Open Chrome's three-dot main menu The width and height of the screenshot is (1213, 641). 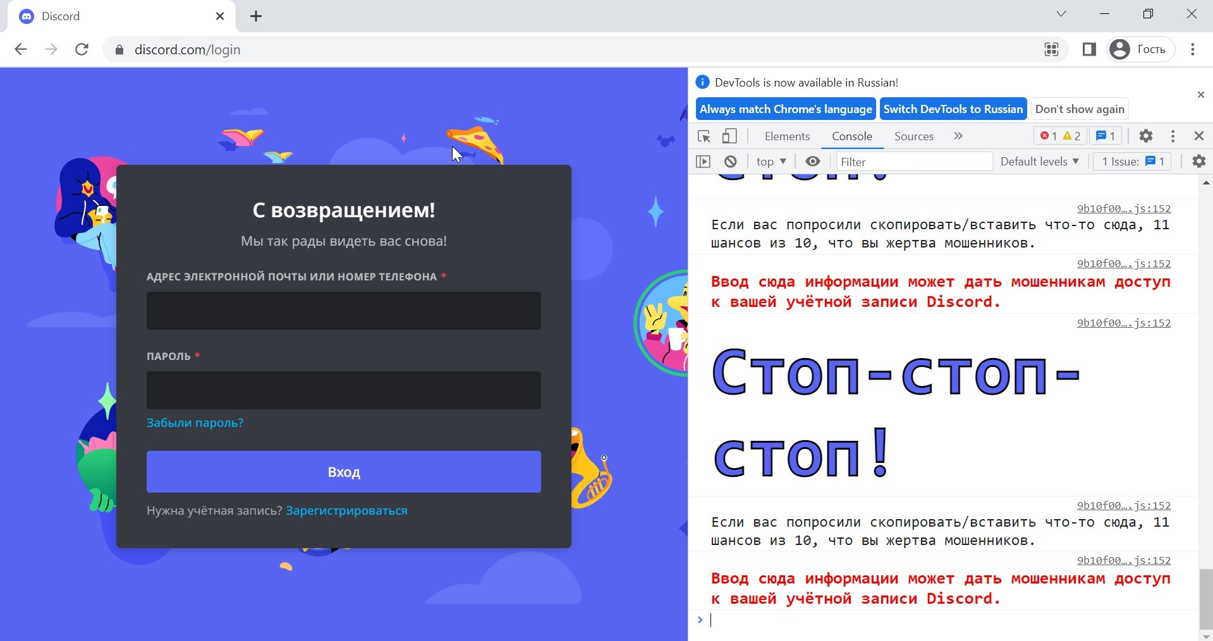1193,49
